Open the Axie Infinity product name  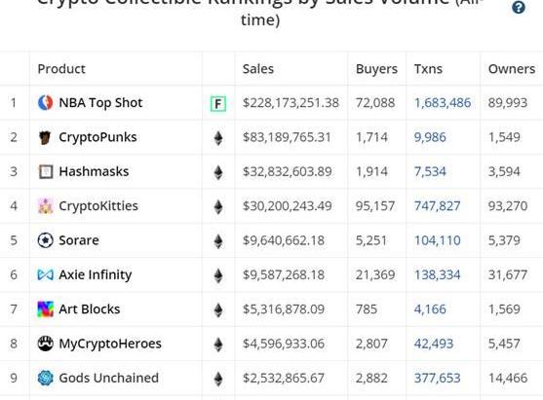coord(96,274)
